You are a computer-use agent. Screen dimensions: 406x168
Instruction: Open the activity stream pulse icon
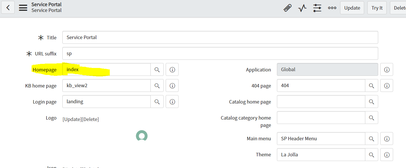pyautogui.click(x=302, y=8)
